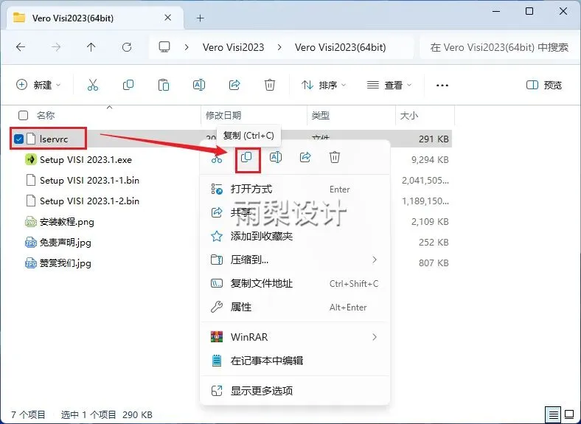Screen dimensions: 581x424
Task: Choose 在记事本中编辑 from the context menu
Action: tap(295, 361)
